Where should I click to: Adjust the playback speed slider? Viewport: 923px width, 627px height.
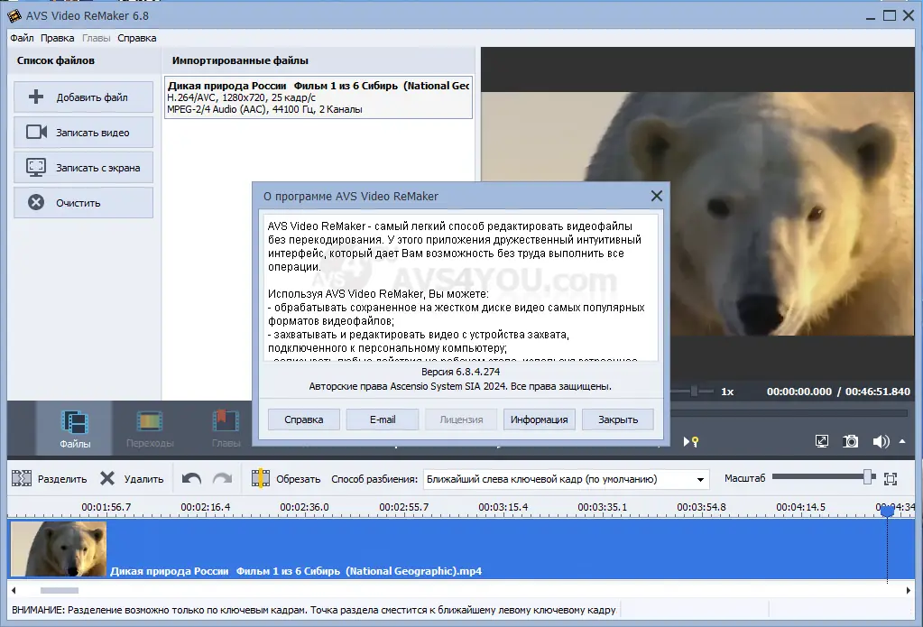tap(694, 391)
